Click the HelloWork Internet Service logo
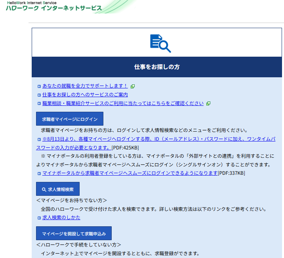This screenshot has height=258, width=284. [53, 6]
